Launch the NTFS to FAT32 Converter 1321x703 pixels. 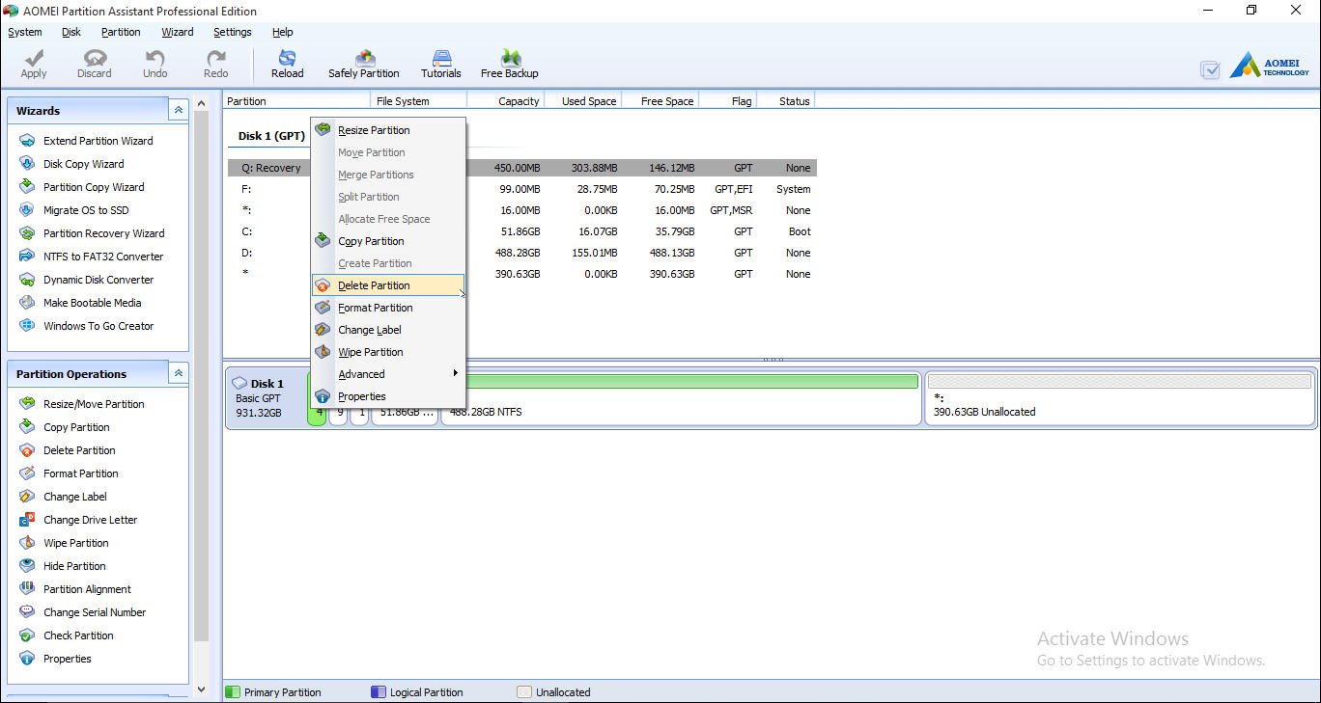pyautogui.click(x=92, y=257)
